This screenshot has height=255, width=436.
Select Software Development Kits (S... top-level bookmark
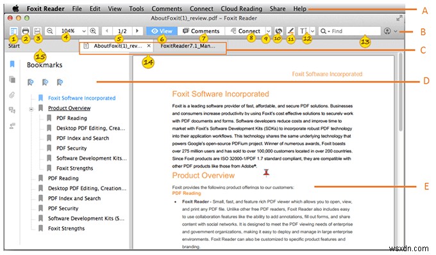coord(86,218)
